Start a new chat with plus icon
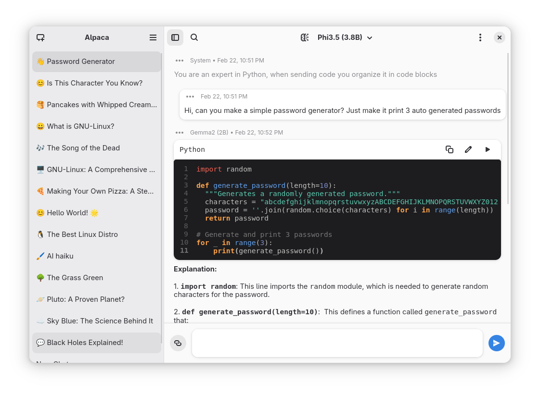 coord(40,37)
